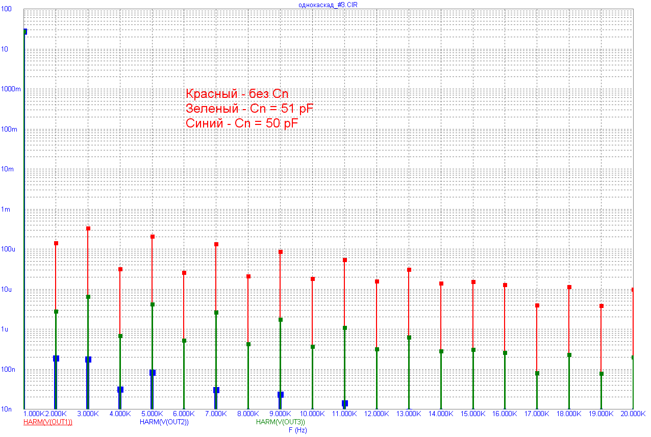The height and width of the screenshot is (437, 651).
Task: Pick the red harmonic marker at 17 kHz
Action: click(x=537, y=305)
